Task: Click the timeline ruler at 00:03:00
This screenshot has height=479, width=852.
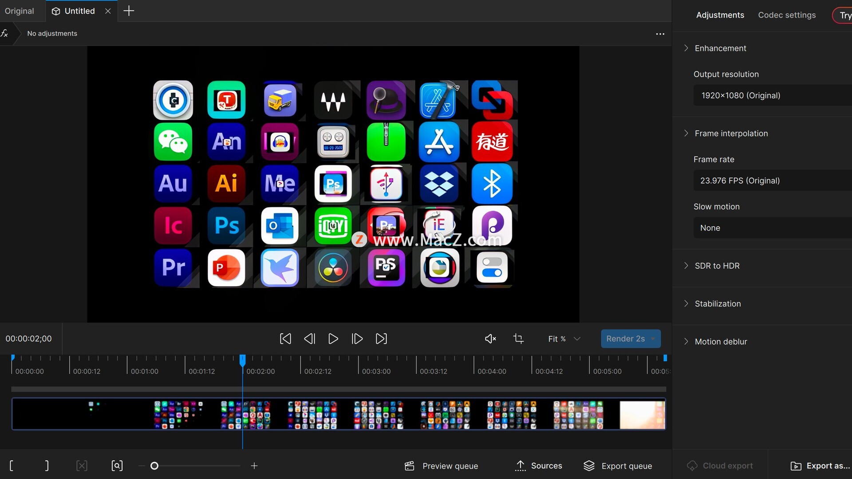Action: [376, 371]
